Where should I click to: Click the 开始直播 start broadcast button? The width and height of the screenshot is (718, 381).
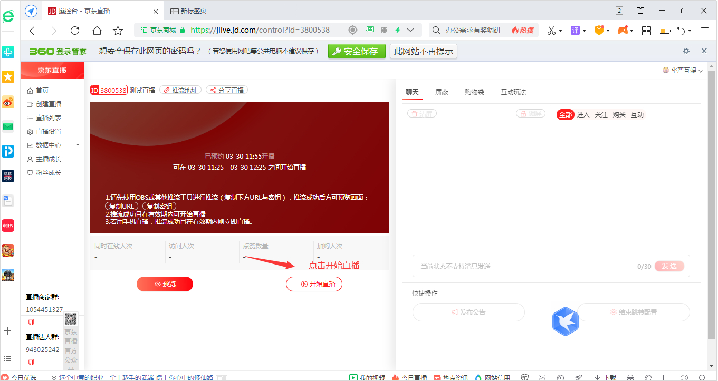point(314,284)
